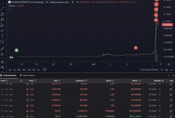Click the green B buy marker
Viewport: 175px width, 118px height.
(16, 50)
